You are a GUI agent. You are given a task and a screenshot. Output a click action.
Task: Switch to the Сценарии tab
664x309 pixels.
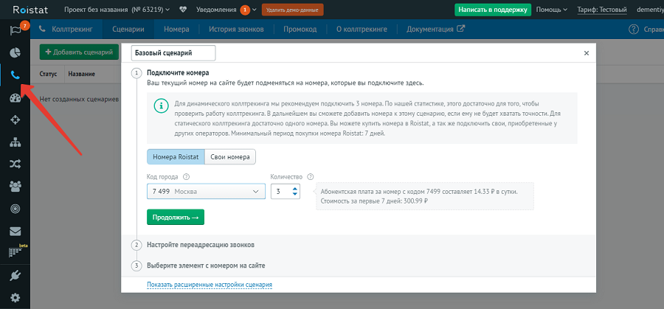tap(128, 29)
